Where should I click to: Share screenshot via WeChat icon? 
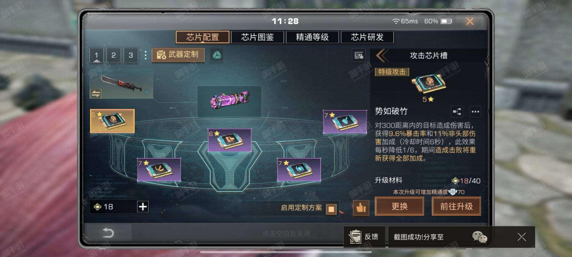(x=480, y=237)
